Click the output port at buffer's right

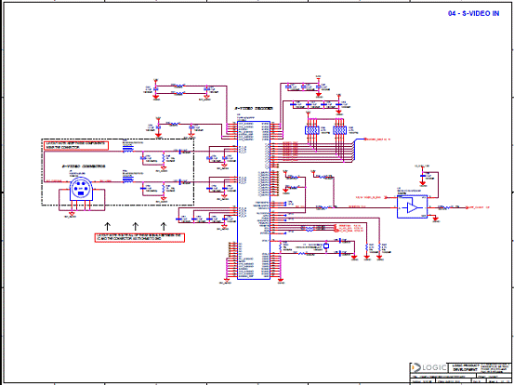coord(477,207)
